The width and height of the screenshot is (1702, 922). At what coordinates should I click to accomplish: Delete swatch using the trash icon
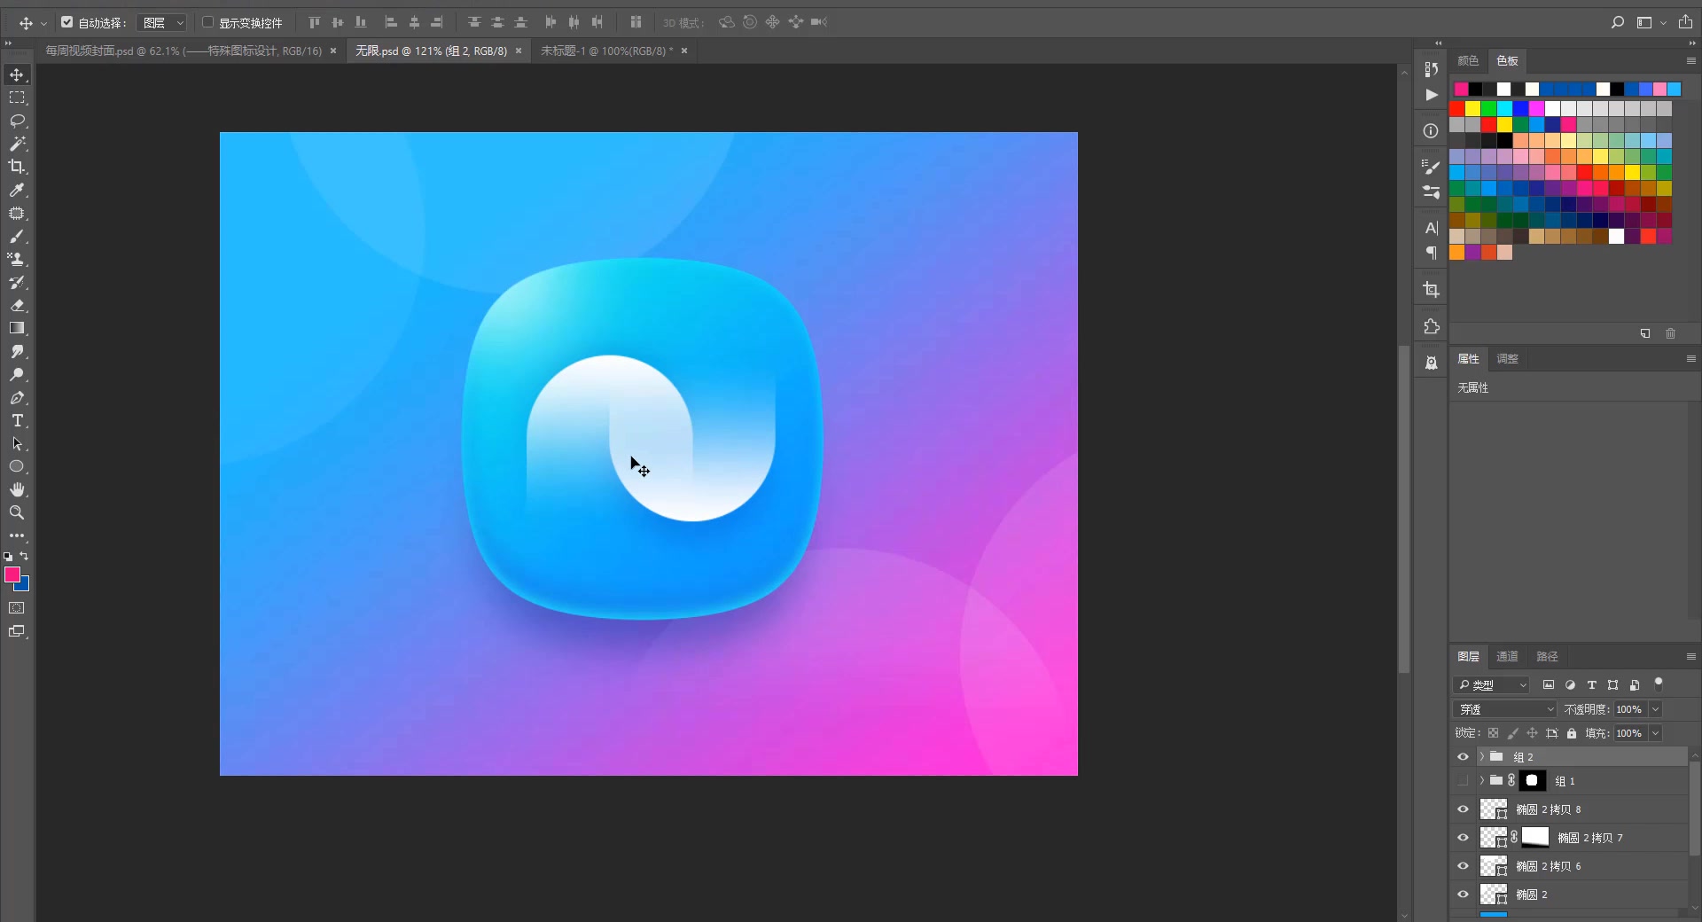(x=1671, y=333)
